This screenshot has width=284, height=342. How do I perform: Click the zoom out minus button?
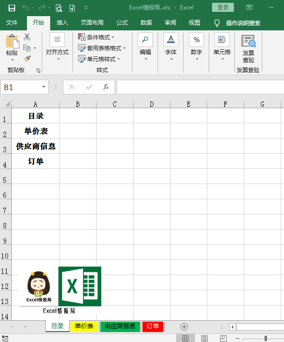click(x=238, y=338)
